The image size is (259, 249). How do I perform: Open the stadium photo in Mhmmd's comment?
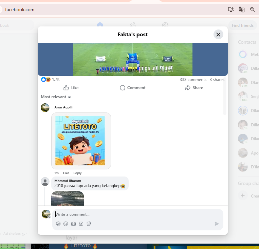click(68, 199)
